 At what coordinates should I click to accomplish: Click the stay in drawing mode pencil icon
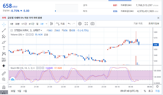pyautogui.click(x=4, y=92)
